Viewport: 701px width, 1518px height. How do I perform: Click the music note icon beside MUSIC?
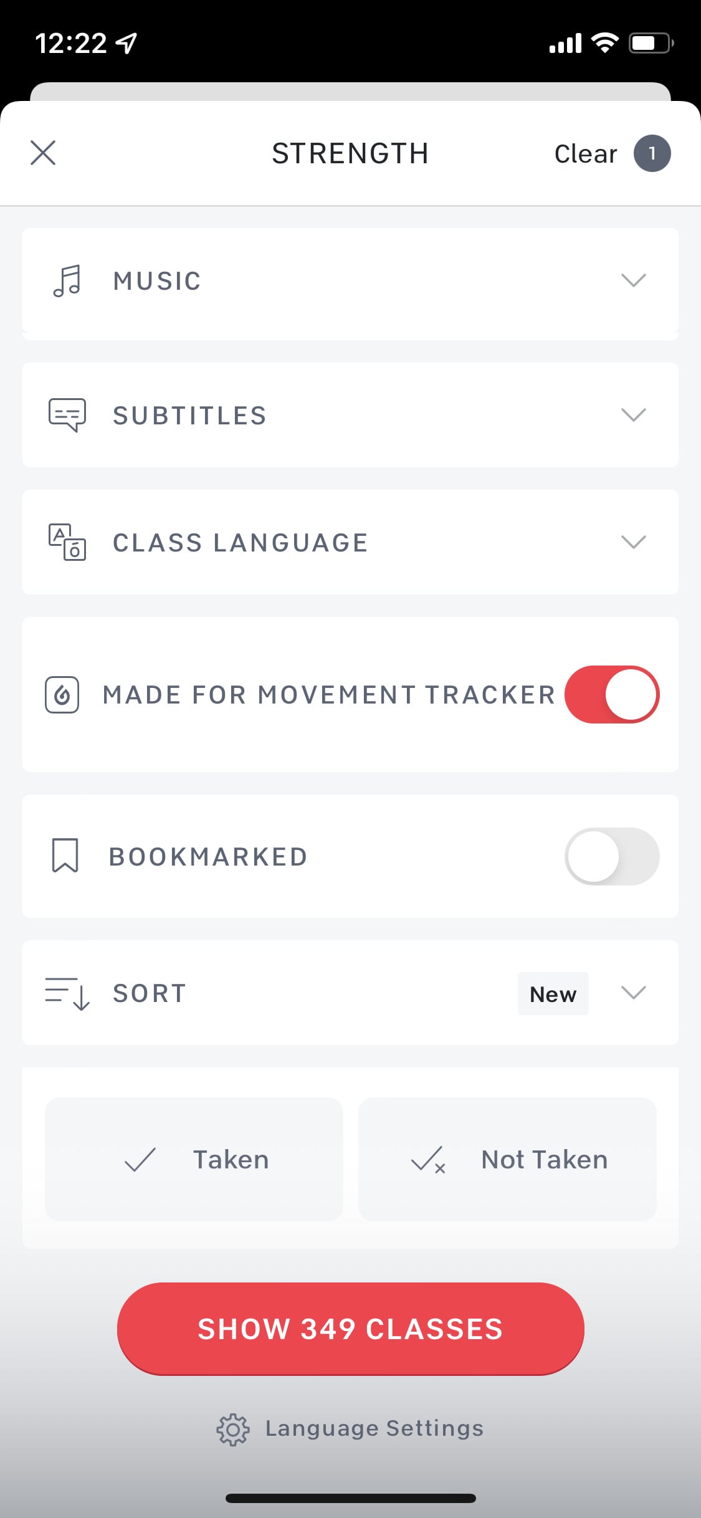click(67, 281)
